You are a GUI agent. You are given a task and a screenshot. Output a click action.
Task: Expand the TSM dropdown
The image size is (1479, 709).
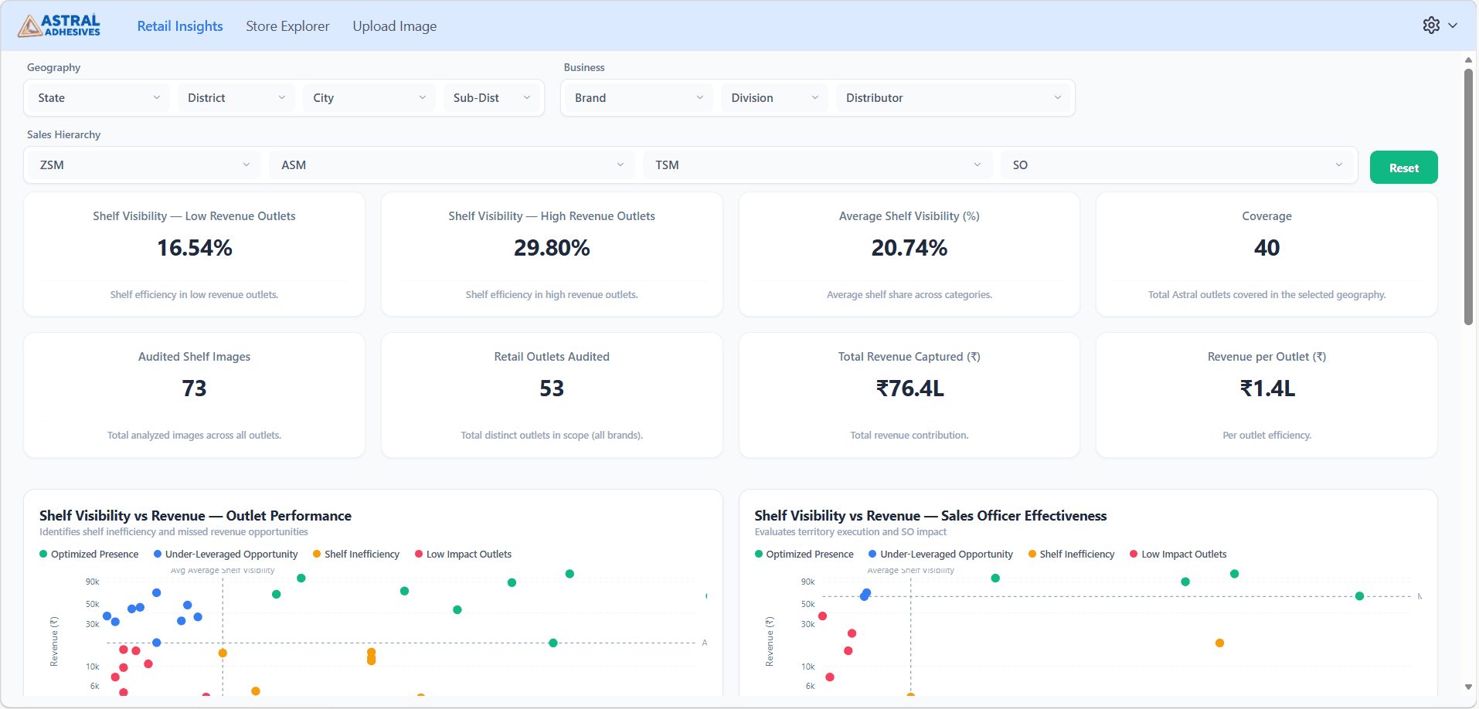[x=818, y=165]
